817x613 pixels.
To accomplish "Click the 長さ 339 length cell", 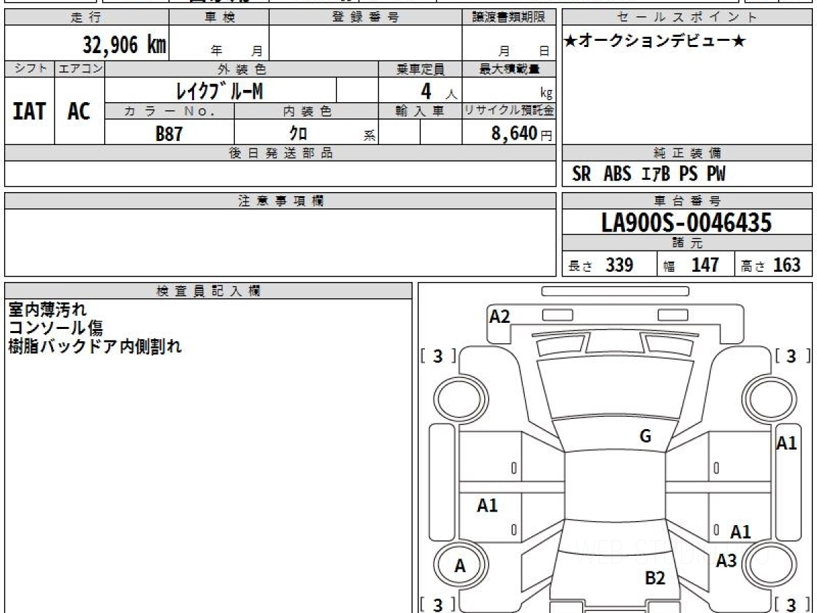I will (609, 265).
